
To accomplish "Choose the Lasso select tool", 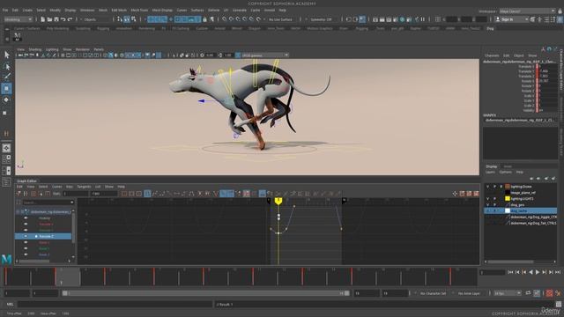I will (6, 67).
